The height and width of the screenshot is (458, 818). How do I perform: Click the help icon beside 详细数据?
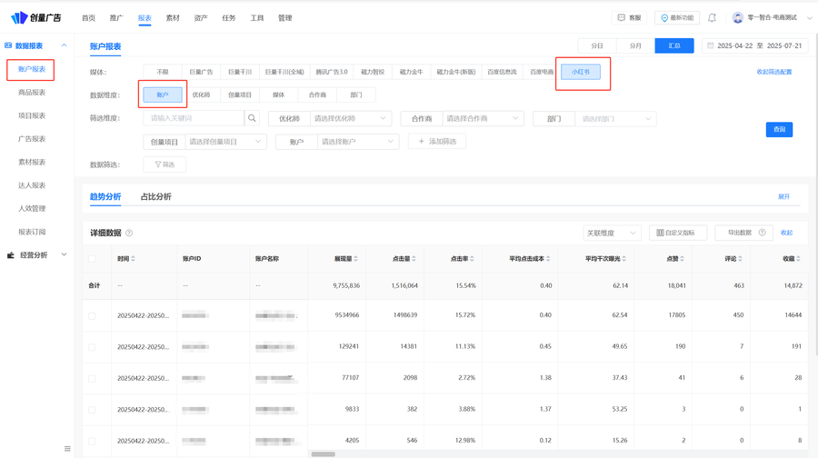tap(129, 234)
